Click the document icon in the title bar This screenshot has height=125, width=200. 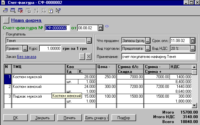pos(3,3)
